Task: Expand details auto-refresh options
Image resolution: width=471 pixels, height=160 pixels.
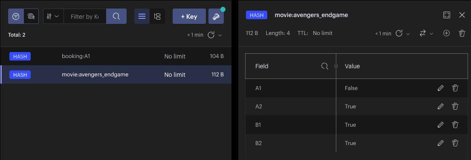Action: (x=408, y=34)
